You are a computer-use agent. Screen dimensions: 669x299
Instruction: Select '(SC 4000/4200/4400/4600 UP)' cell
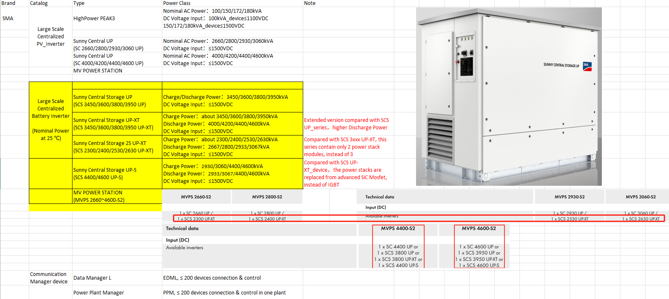point(108,63)
